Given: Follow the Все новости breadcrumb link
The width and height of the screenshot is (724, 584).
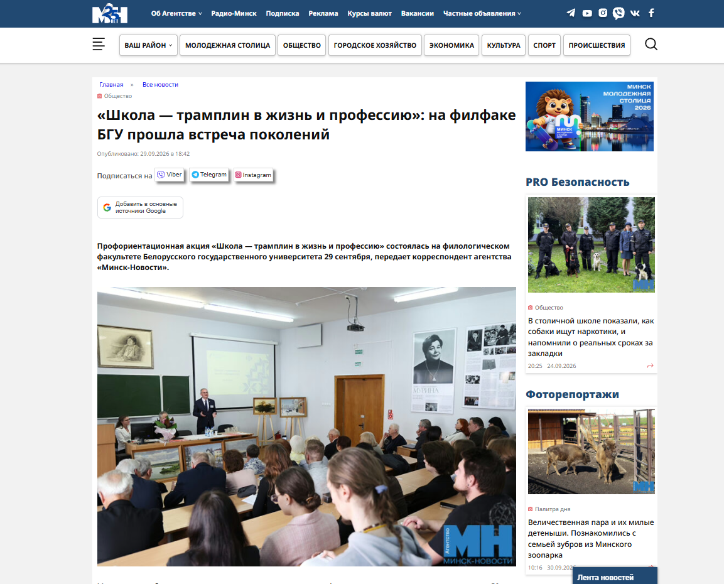Looking at the screenshot, I should [160, 85].
